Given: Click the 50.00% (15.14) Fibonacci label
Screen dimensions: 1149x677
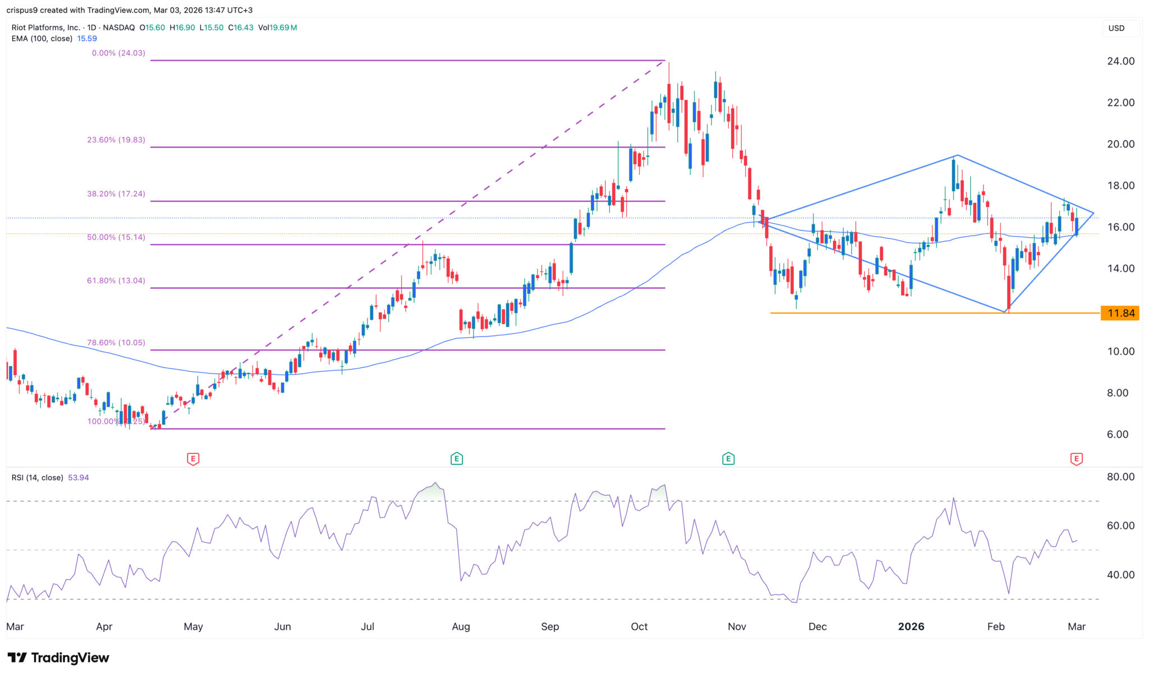Looking at the screenshot, I should [116, 237].
